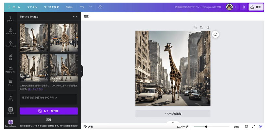Open the three-dots menu in Text to Image panel
Viewport: 267px width, 132px height.
75,16
